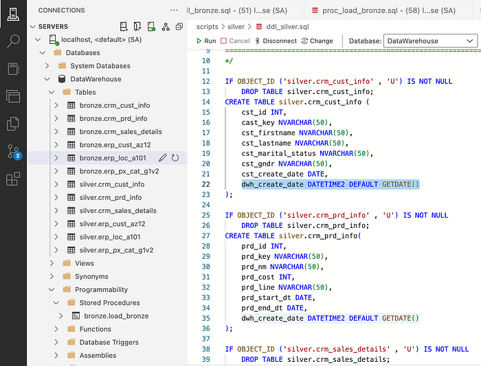Select the silver.crm_sales_details table
Viewport: 481px width, 366px height.
click(x=118, y=211)
